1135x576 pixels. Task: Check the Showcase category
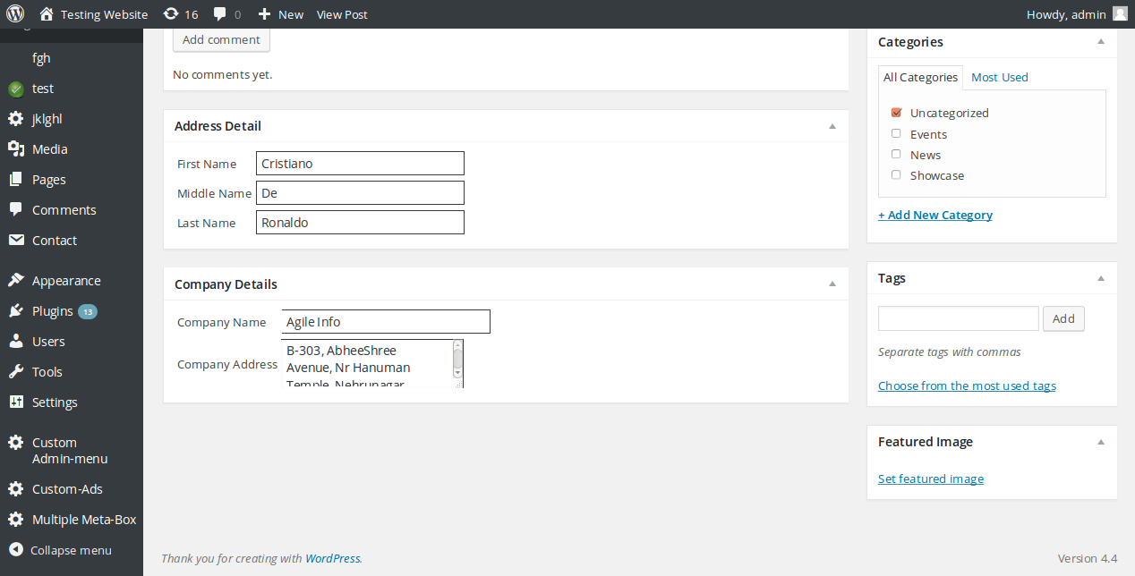(896, 174)
